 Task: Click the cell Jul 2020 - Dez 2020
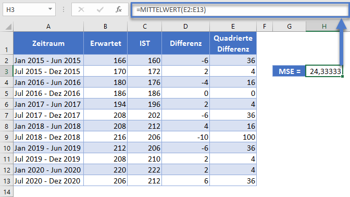[48, 181]
